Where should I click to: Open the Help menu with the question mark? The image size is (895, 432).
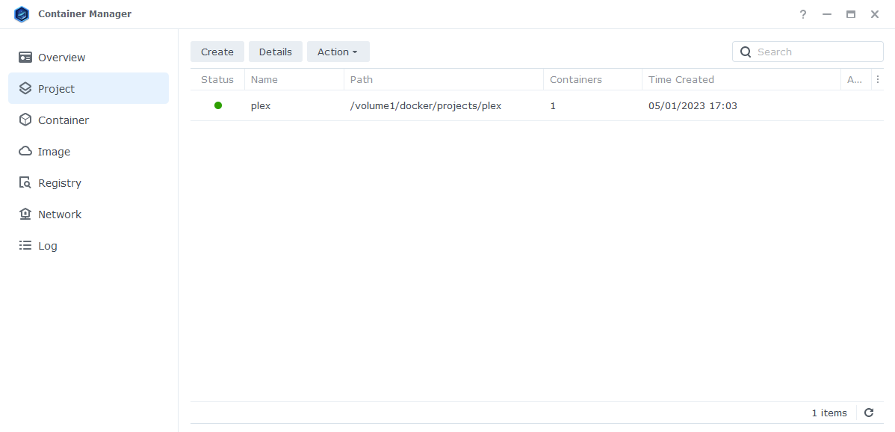pyautogui.click(x=802, y=14)
